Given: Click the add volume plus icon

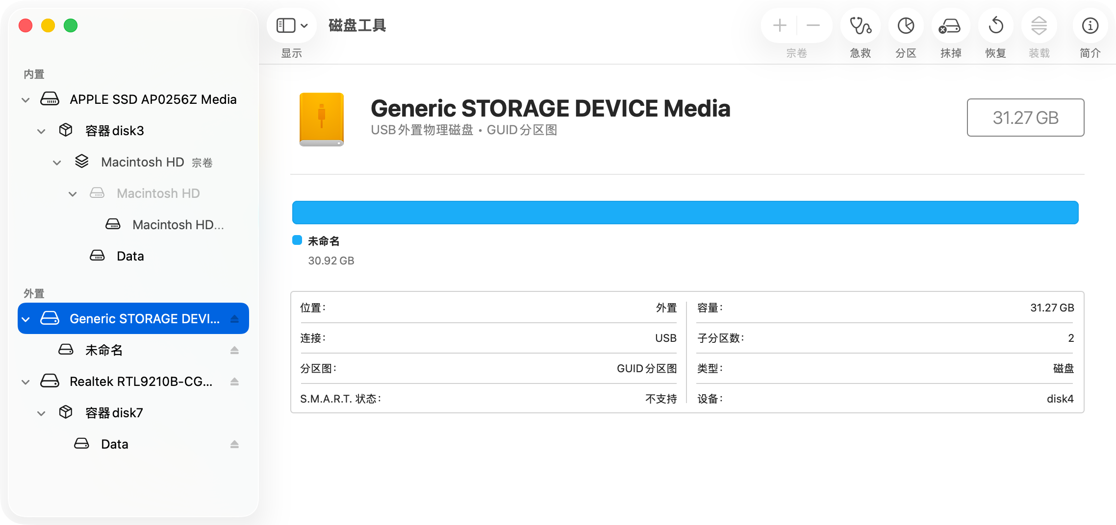Looking at the screenshot, I should coord(780,25).
